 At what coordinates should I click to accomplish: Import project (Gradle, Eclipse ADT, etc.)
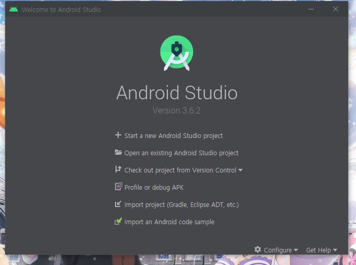(181, 205)
